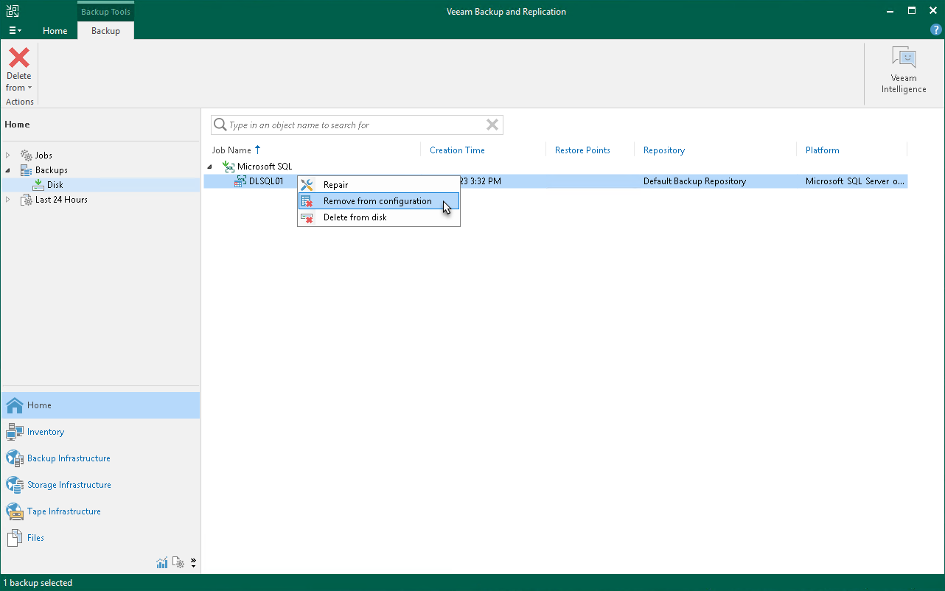Open the Files view
The height and width of the screenshot is (591, 945).
pos(100,538)
